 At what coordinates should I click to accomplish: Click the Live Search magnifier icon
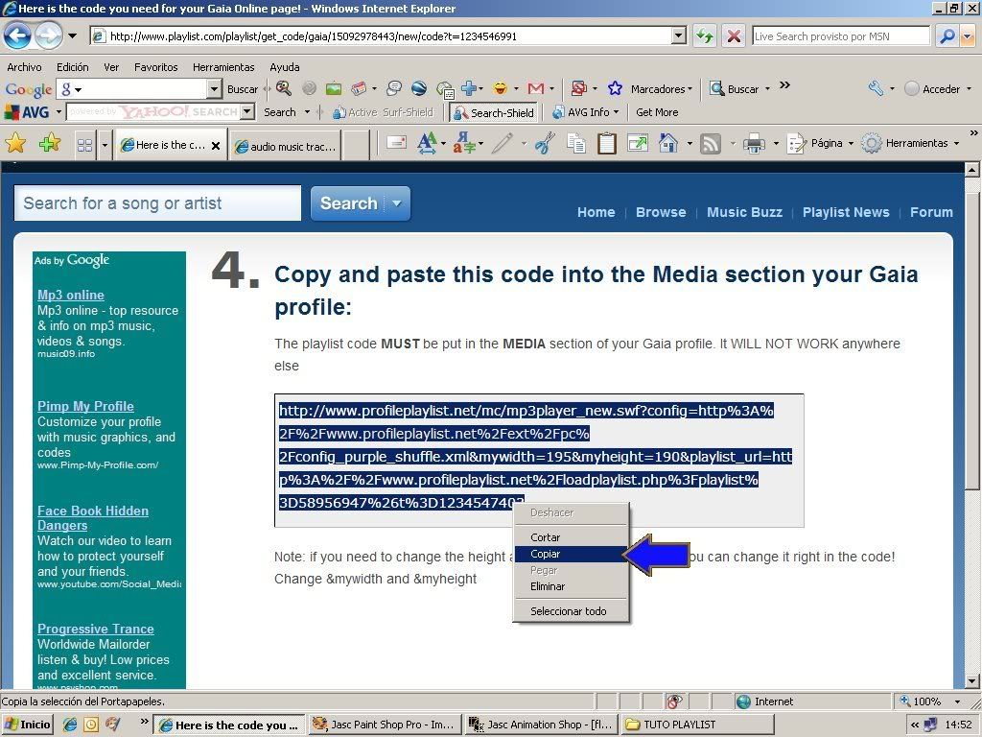pyautogui.click(x=947, y=36)
